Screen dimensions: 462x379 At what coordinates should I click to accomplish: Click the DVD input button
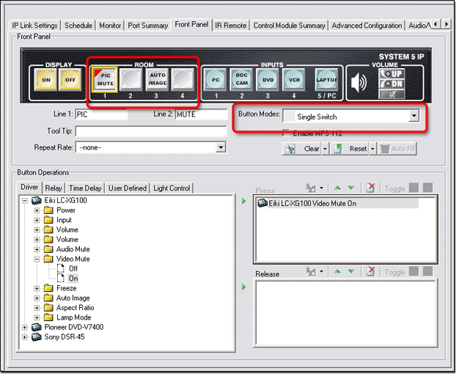[x=268, y=78]
